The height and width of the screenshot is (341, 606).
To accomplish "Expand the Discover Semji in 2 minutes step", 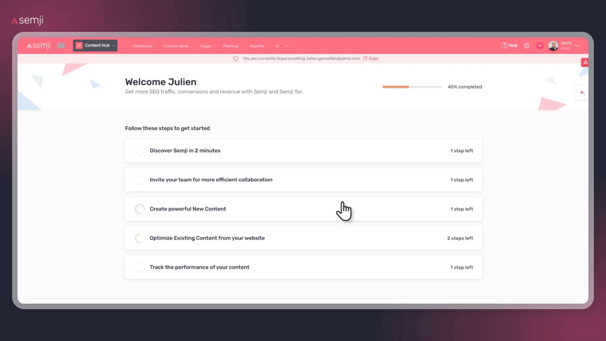I will (x=303, y=151).
